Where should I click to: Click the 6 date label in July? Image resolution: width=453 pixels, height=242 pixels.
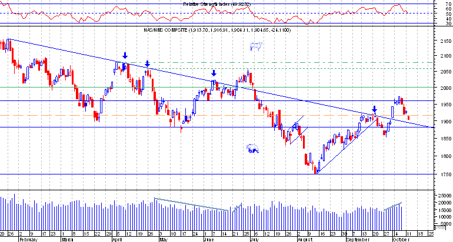pyautogui.click(x=257, y=234)
